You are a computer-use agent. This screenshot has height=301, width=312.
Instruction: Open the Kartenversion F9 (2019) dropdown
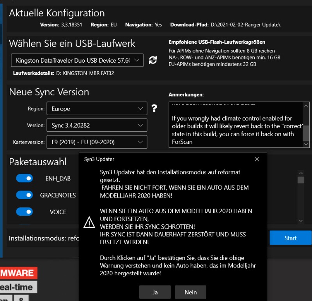97,142
